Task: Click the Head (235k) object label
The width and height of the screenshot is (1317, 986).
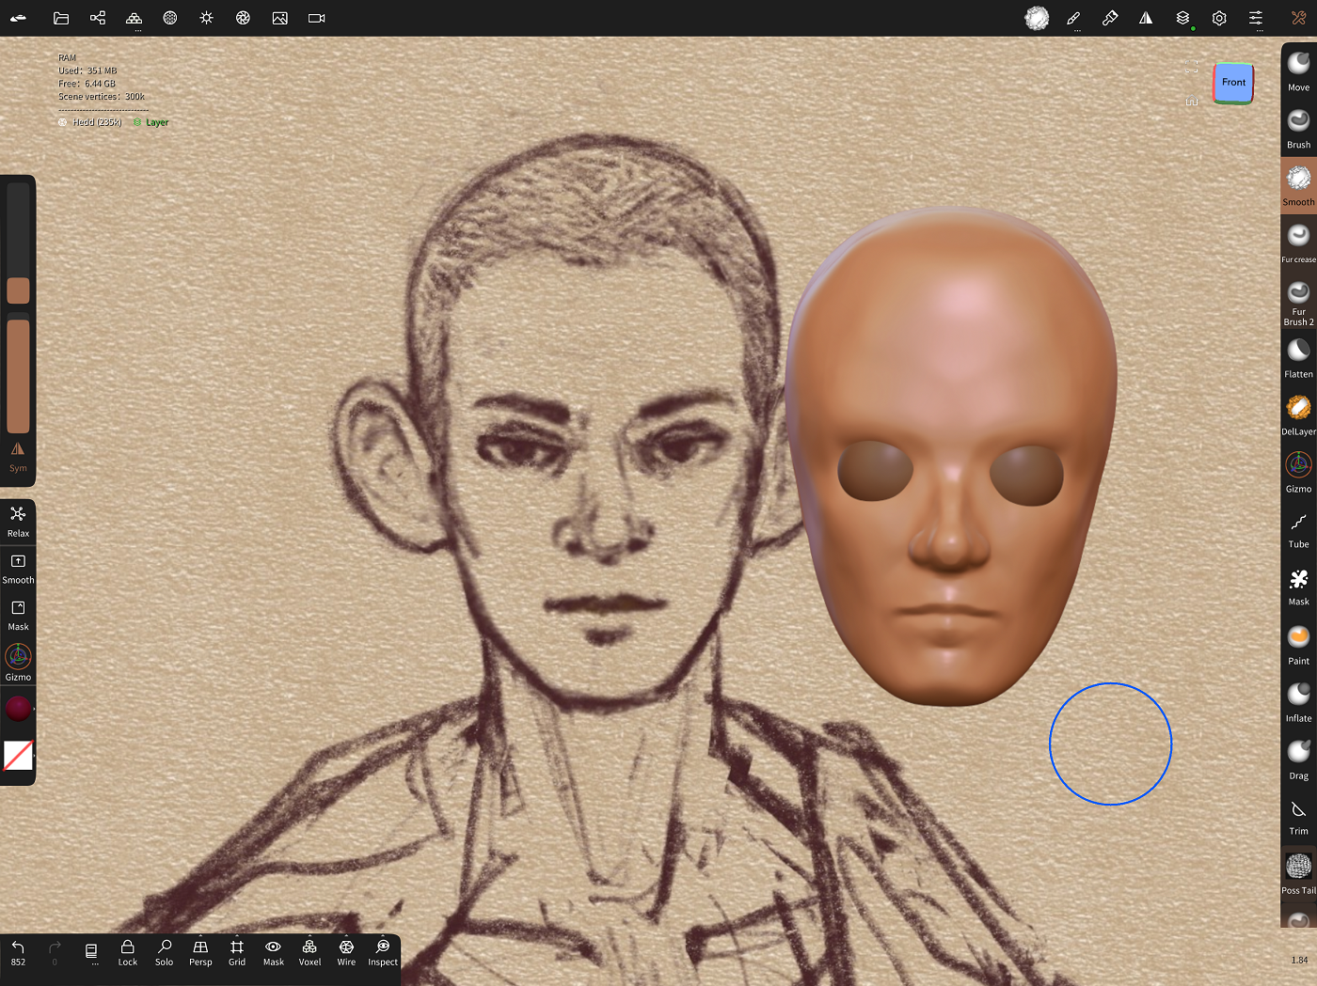Action: point(97,122)
